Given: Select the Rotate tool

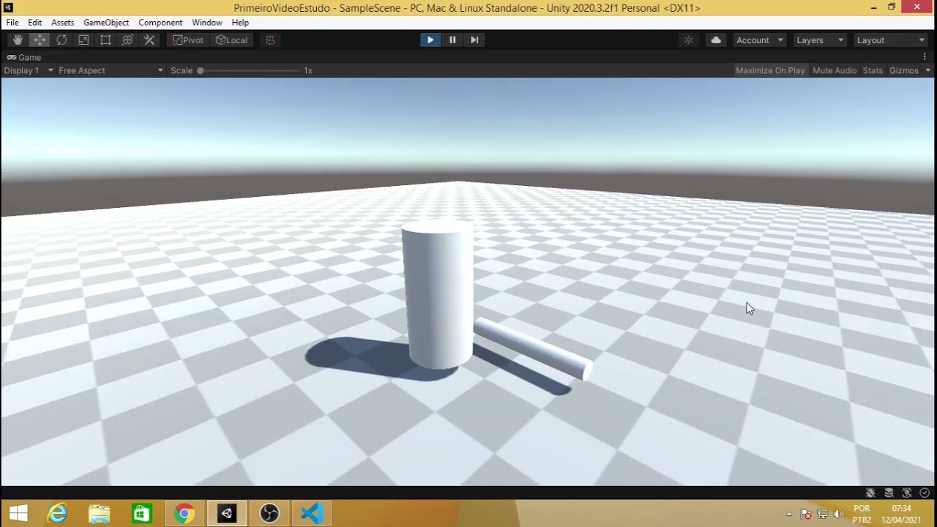Looking at the screenshot, I should coord(61,40).
